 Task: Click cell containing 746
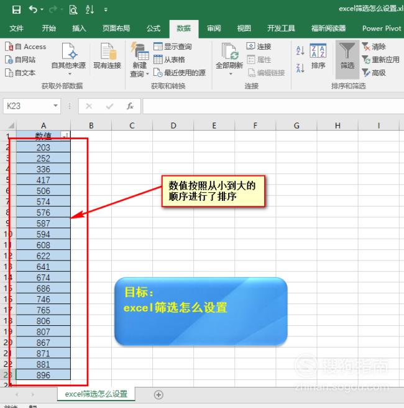44,299
